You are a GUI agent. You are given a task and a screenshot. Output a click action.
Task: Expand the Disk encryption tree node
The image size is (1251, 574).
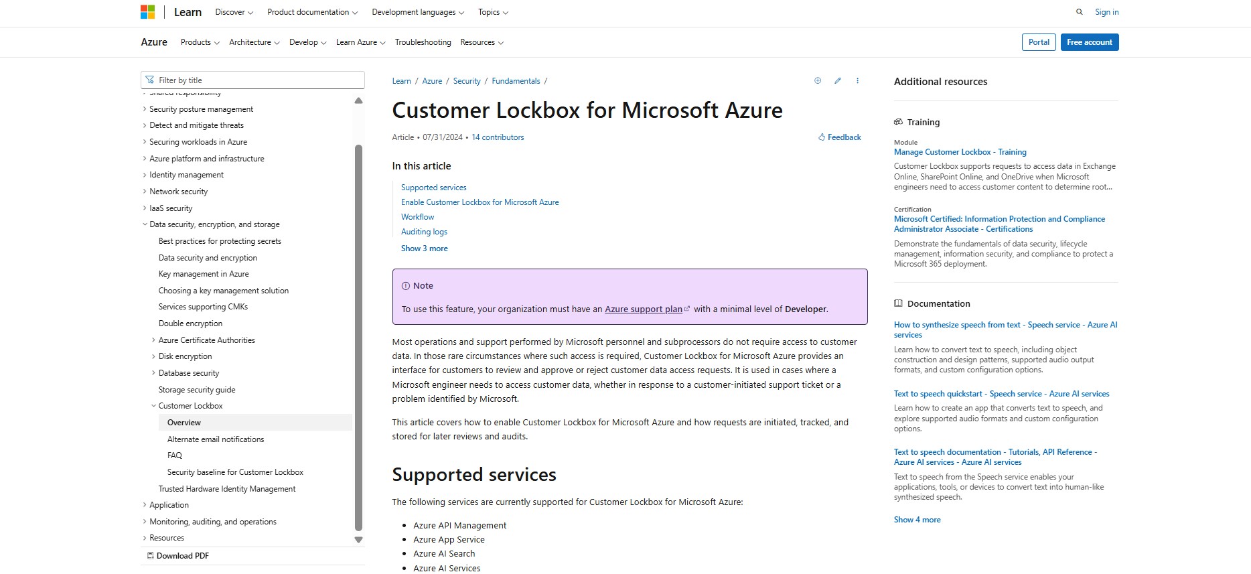point(153,356)
